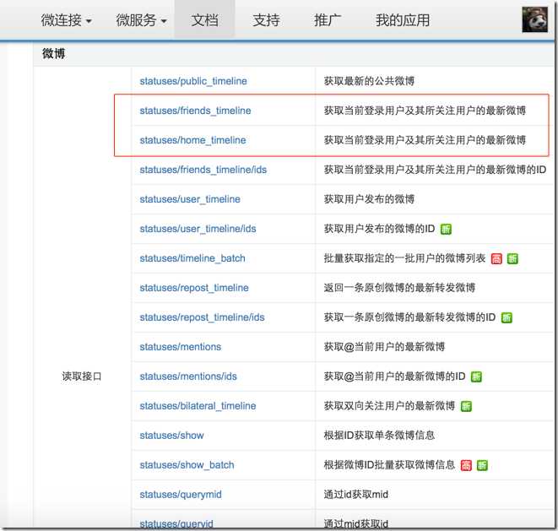Image resolution: width=558 pixels, height=531 pixels.
Task: Open statuses/timeline_batch link
Action: point(192,258)
